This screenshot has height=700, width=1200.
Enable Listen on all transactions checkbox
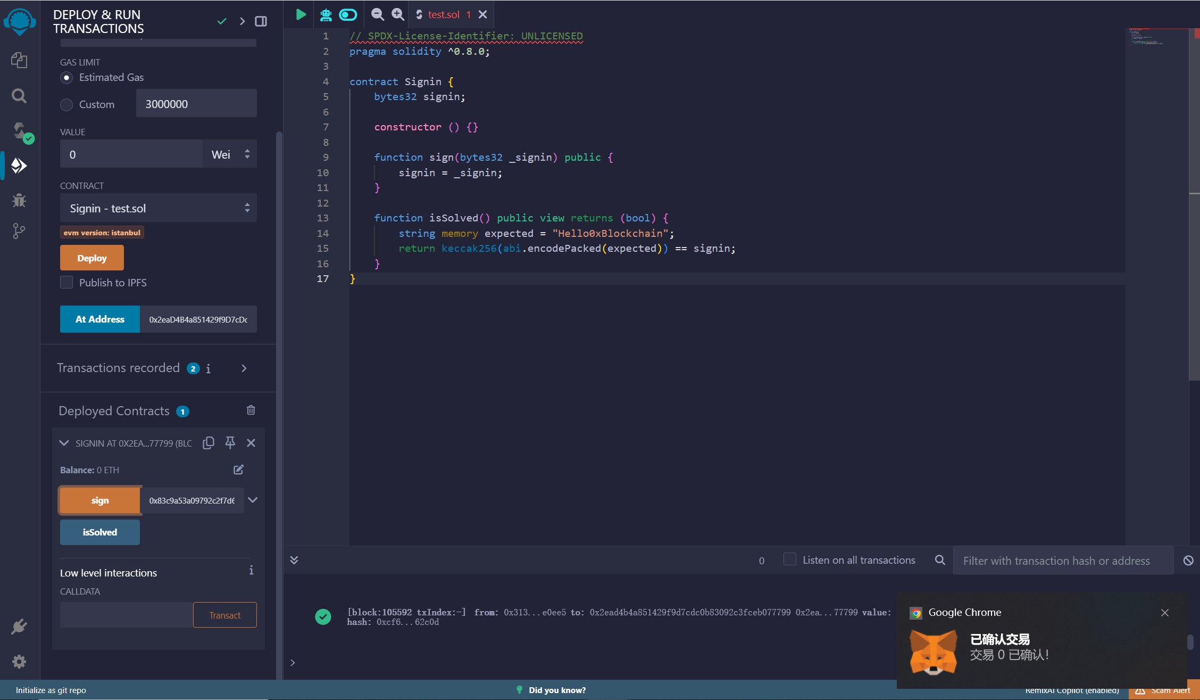pyautogui.click(x=790, y=559)
